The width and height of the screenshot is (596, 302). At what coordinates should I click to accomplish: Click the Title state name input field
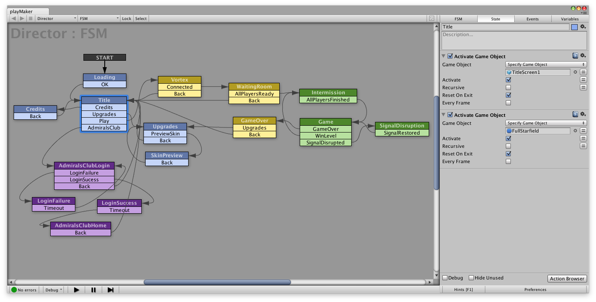tap(505, 27)
